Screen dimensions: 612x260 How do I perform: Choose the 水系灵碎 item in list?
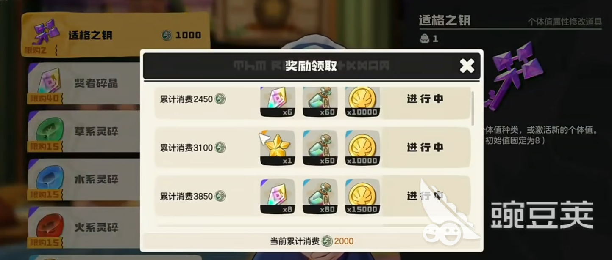(84, 180)
